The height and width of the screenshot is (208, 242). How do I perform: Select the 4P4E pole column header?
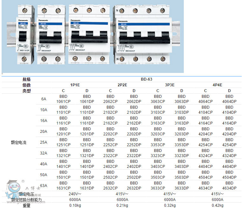point(217,85)
